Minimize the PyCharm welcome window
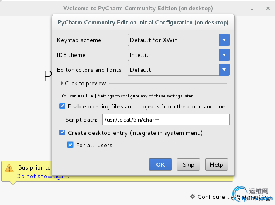This screenshot has height=205, width=275. click(252, 9)
